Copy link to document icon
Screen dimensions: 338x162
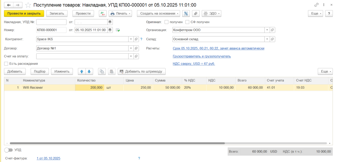pyautogui.click(x=317, y=5)
